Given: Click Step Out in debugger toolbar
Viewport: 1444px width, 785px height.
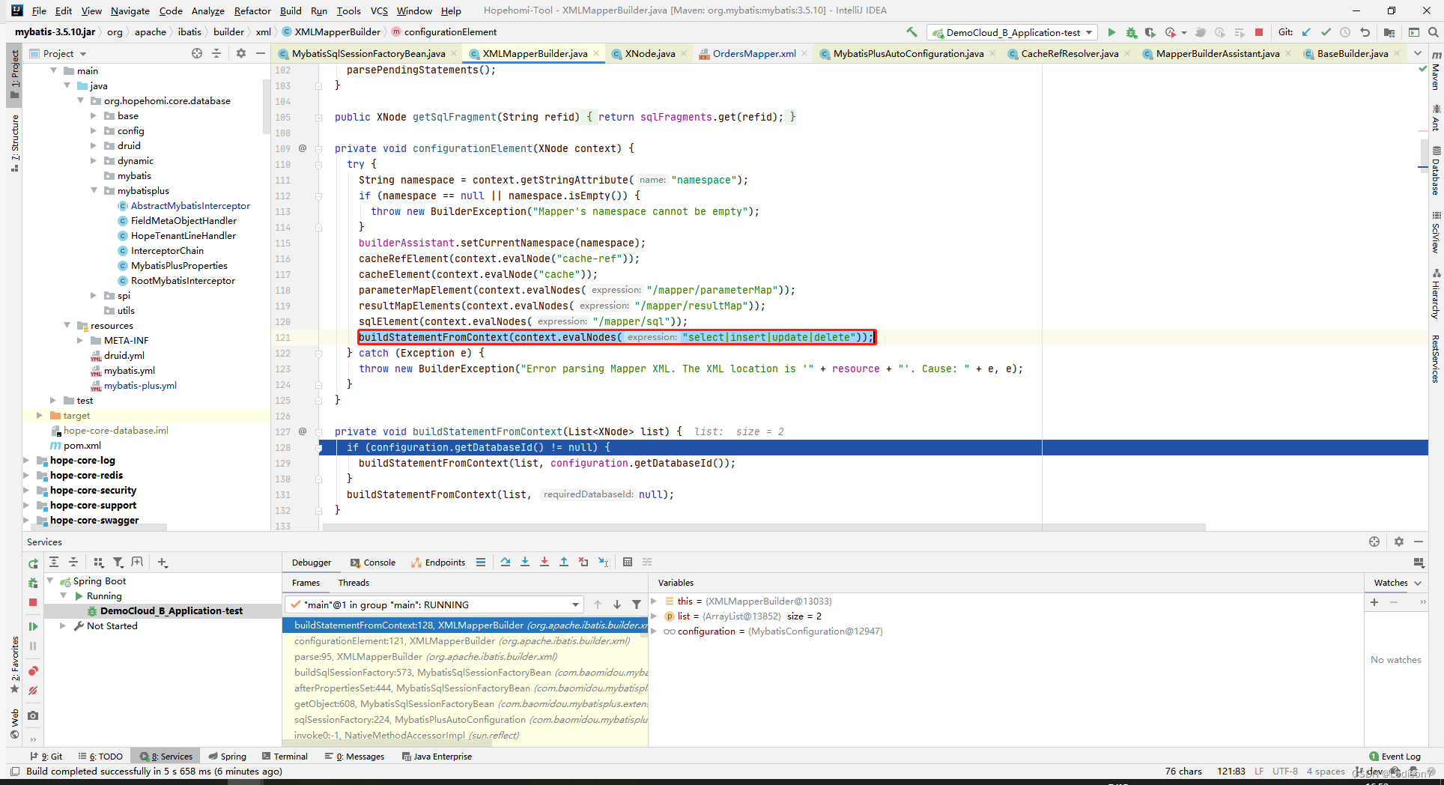Looking at the screenshot, I should pyautogui.click(x=564, y=562).
